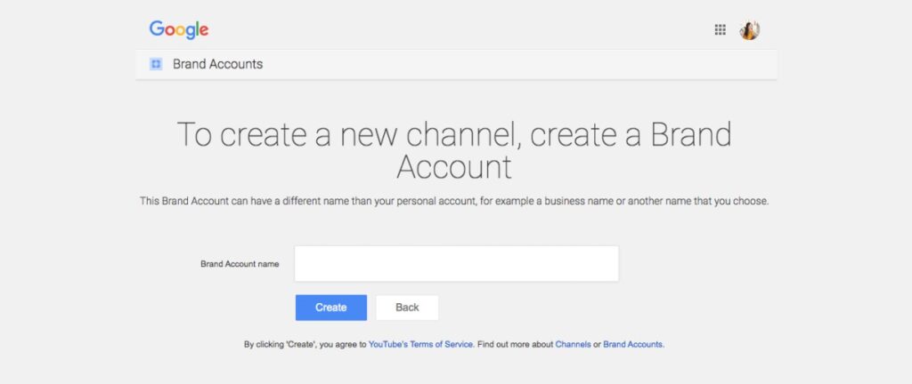Click the 'This Brand Account can have' description
The image size is (912, 384).
coord(454,202)
